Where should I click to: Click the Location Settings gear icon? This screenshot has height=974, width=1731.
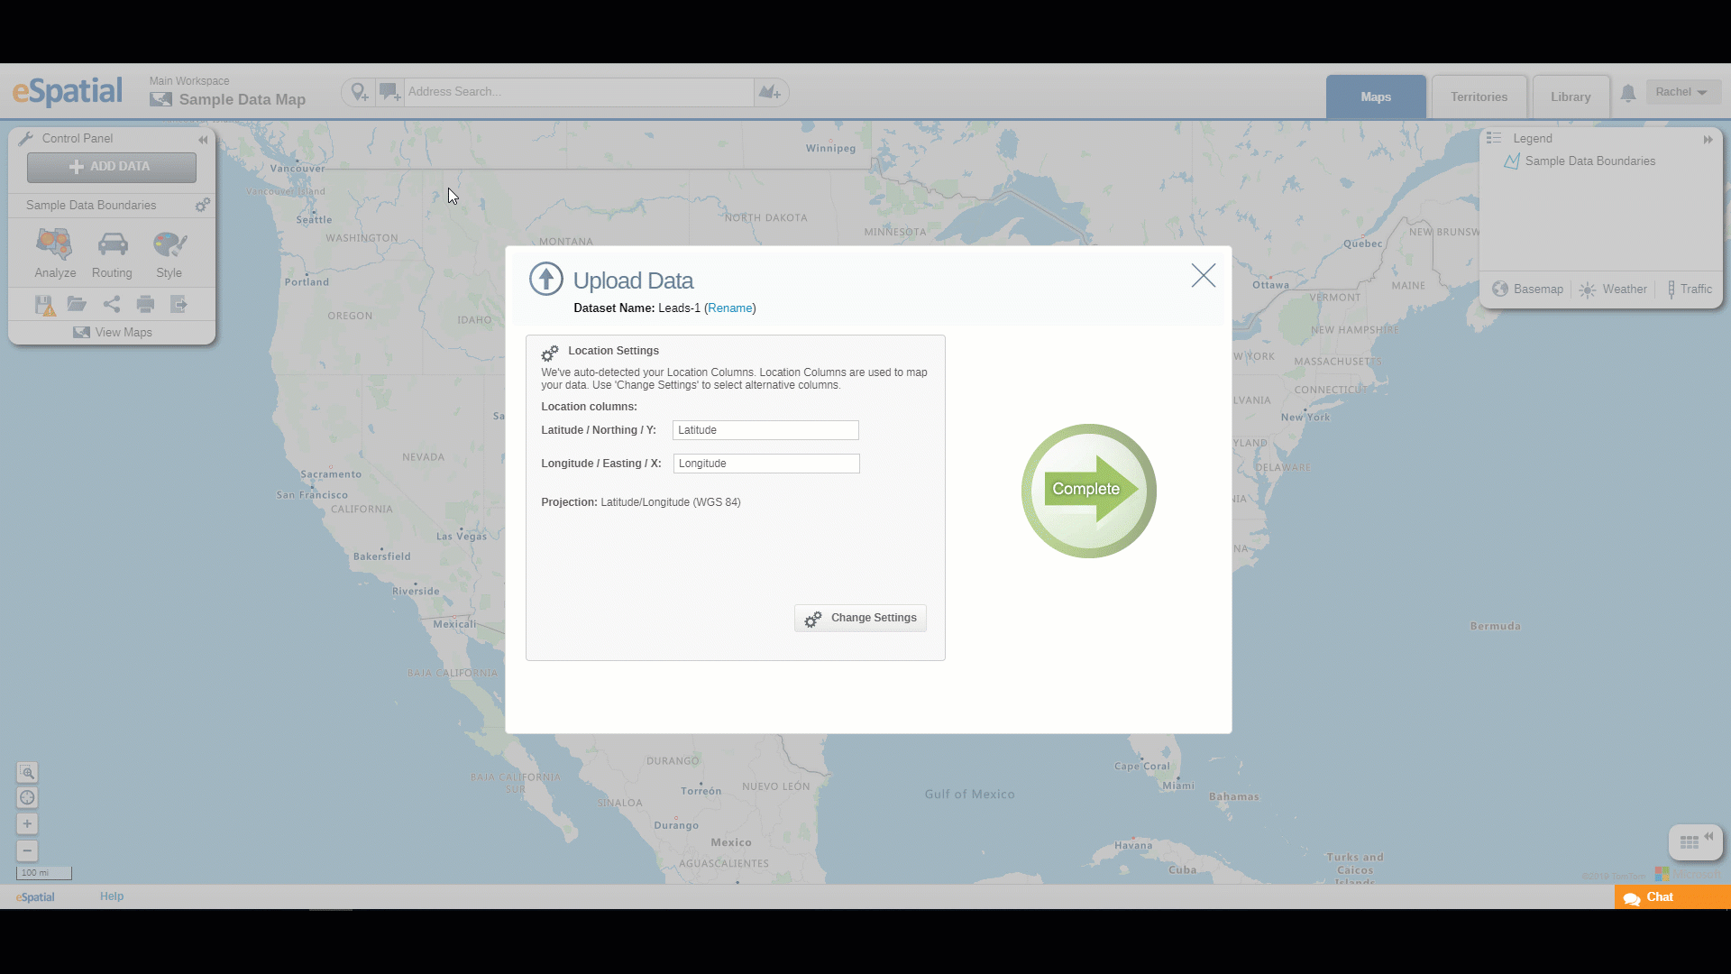[549, 354]
